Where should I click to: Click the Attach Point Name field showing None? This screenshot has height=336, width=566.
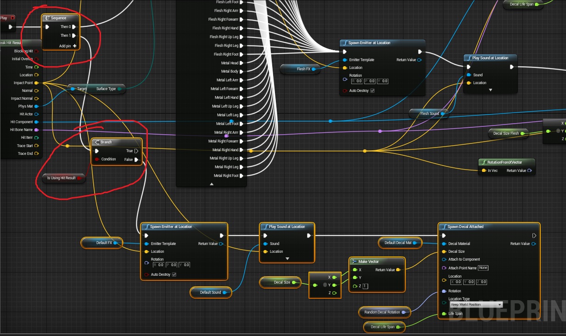point(483,268)
